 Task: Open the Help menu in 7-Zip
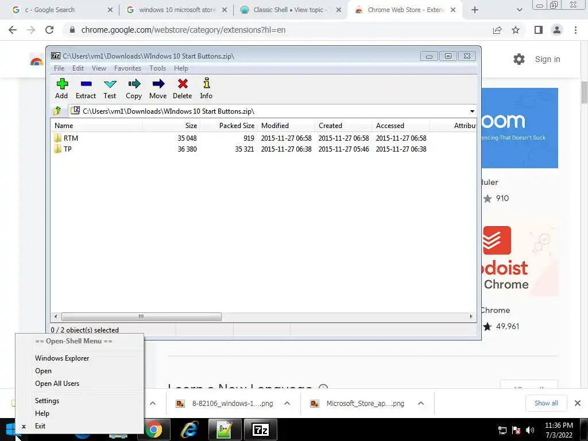pyautogui.click(x=181, y=68)
